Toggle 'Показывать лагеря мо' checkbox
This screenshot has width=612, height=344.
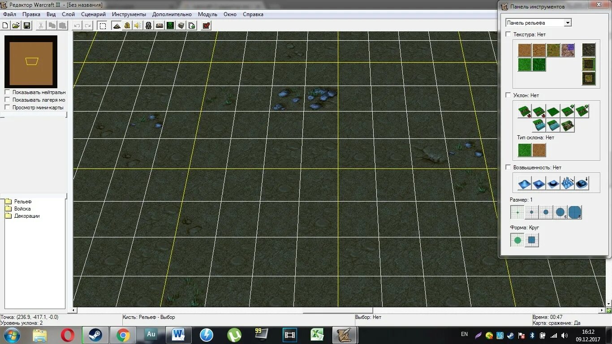coord(7,100)
